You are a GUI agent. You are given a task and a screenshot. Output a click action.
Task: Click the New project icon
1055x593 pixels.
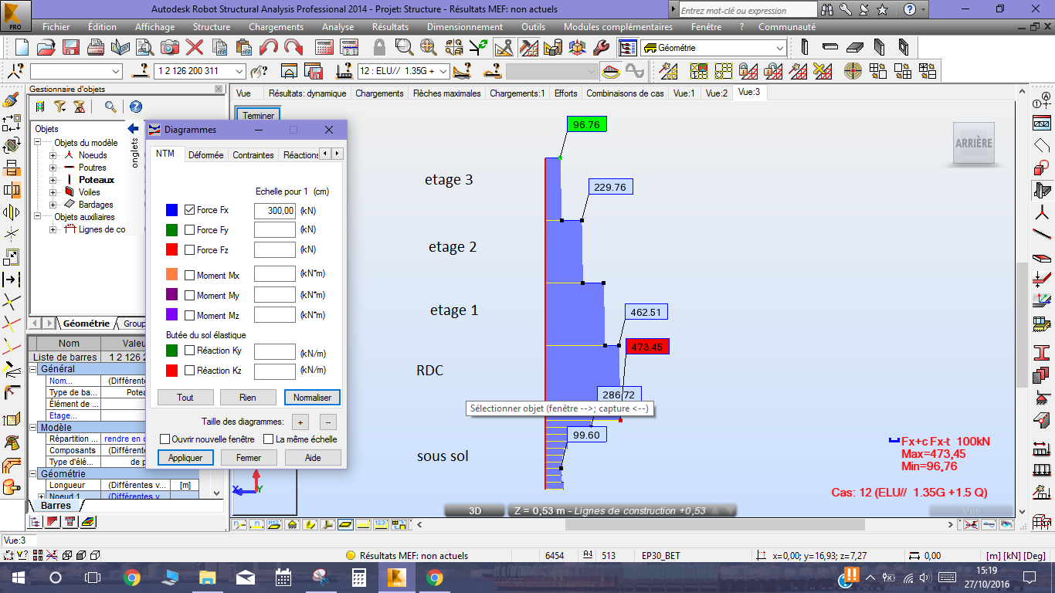[x=21, y=47]
